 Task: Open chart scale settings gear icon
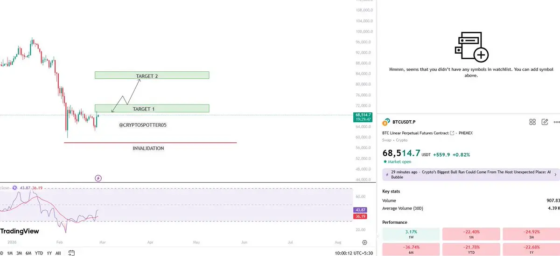point(364,243)
